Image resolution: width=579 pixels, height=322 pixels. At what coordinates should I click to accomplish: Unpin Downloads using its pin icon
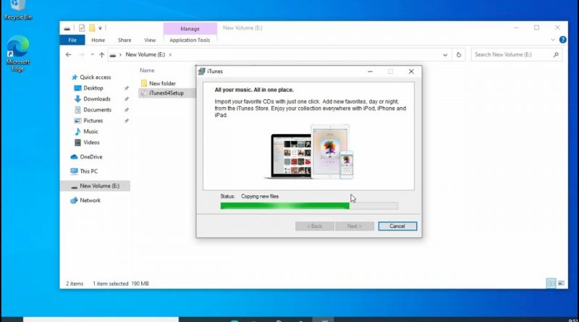(127, 99)
